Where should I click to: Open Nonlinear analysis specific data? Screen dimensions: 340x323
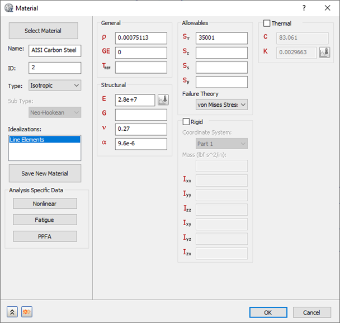click(45, 204)
